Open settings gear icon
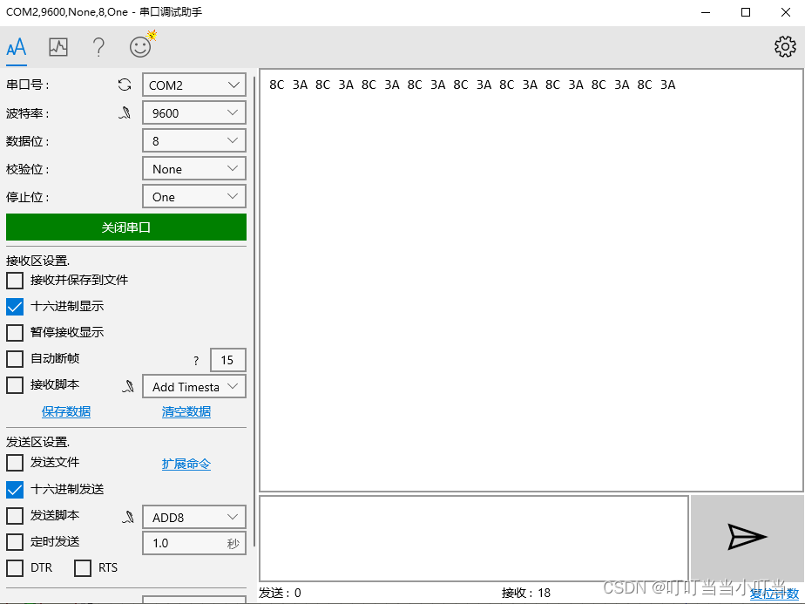Screen dimensions: 805x604 tap(785, 47)
